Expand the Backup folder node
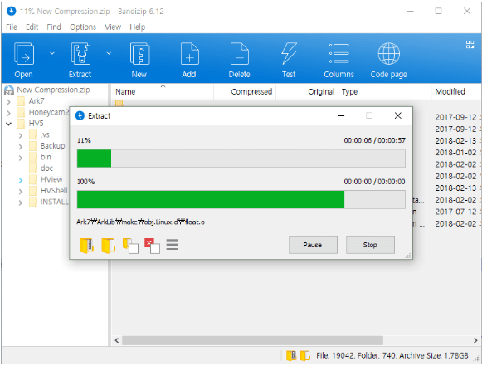Image resolution: width=482 pixels, height=366 pixels. point(20,147)
